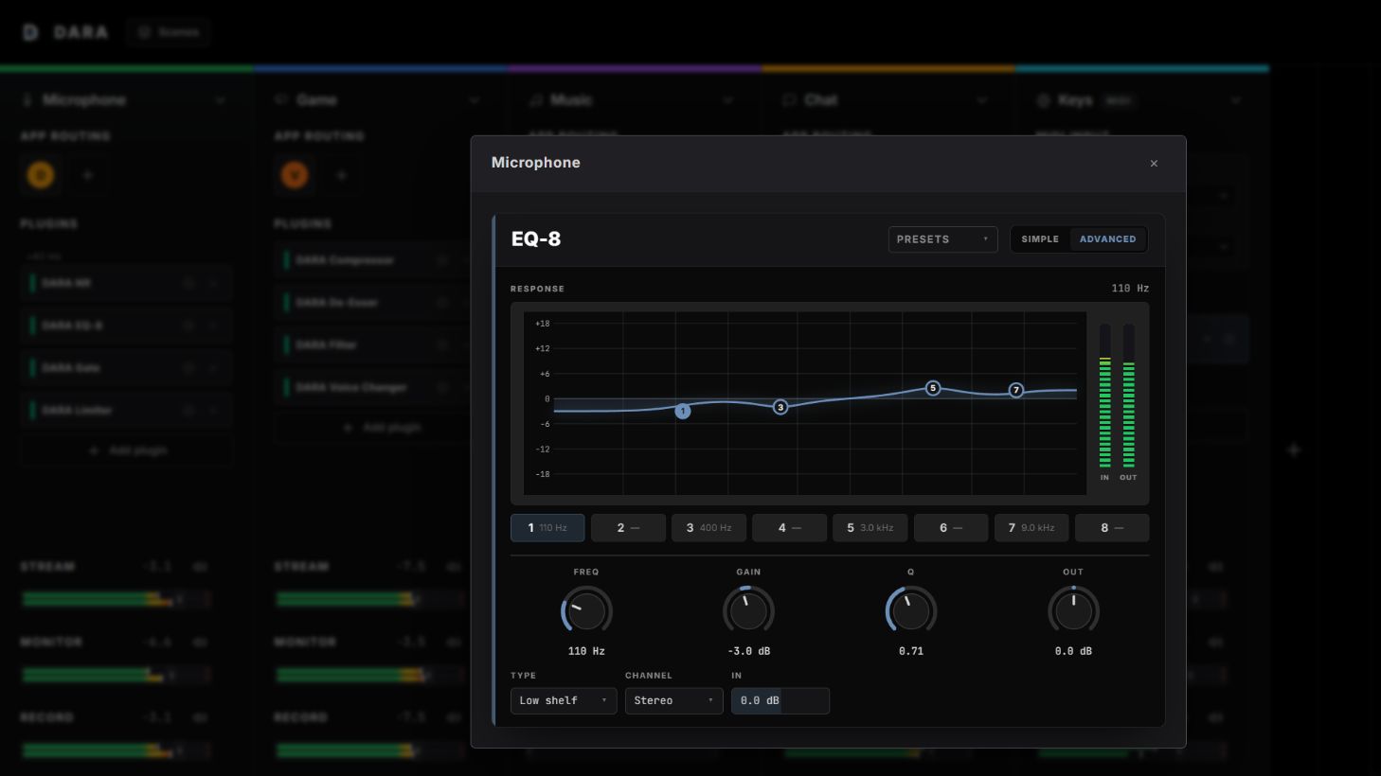Click the 0.0 dB value under OUT knob
Image resolution: width=1381 pixels, height=776 pixels.
coord(1073,651)
